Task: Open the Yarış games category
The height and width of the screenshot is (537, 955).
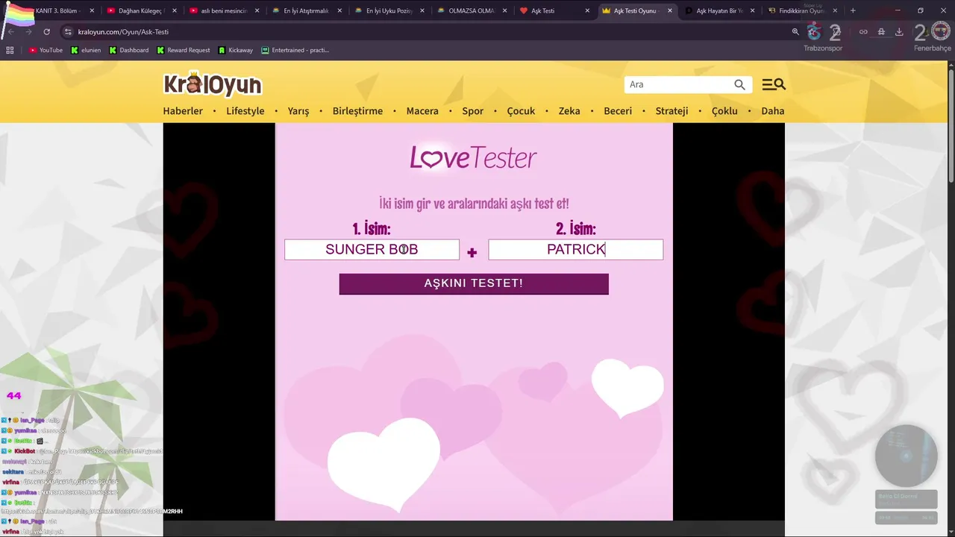Action: (x=298, y=111)
